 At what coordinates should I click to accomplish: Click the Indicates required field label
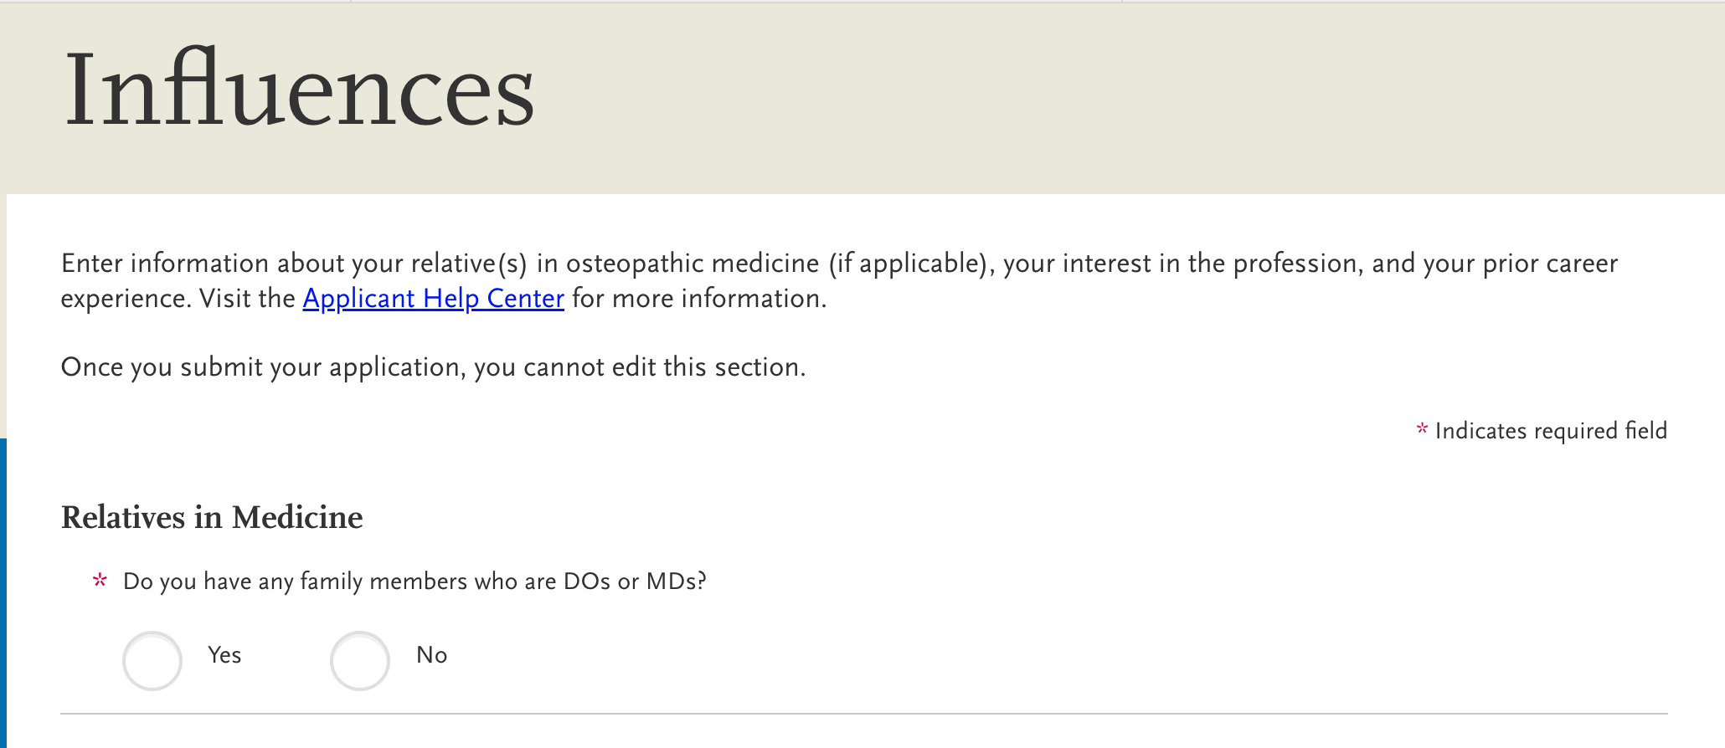point(1551,431)
